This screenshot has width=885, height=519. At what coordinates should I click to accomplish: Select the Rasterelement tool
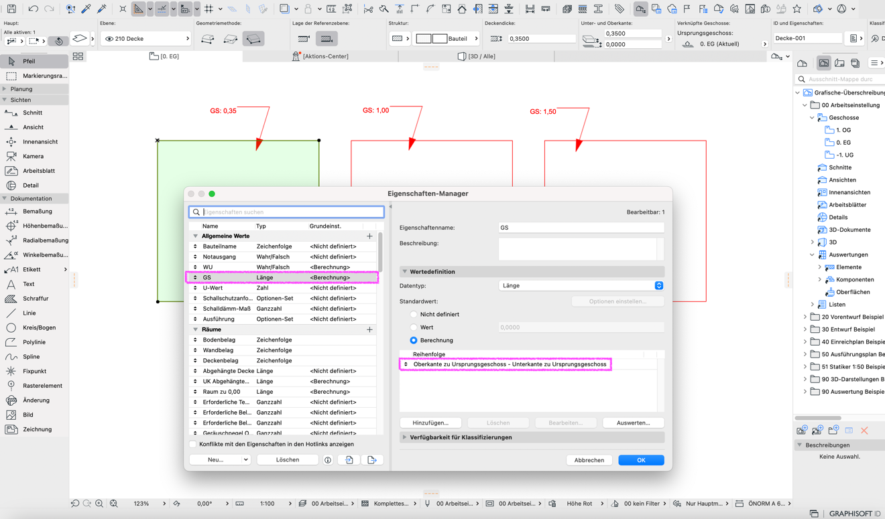tap(34, 386)
